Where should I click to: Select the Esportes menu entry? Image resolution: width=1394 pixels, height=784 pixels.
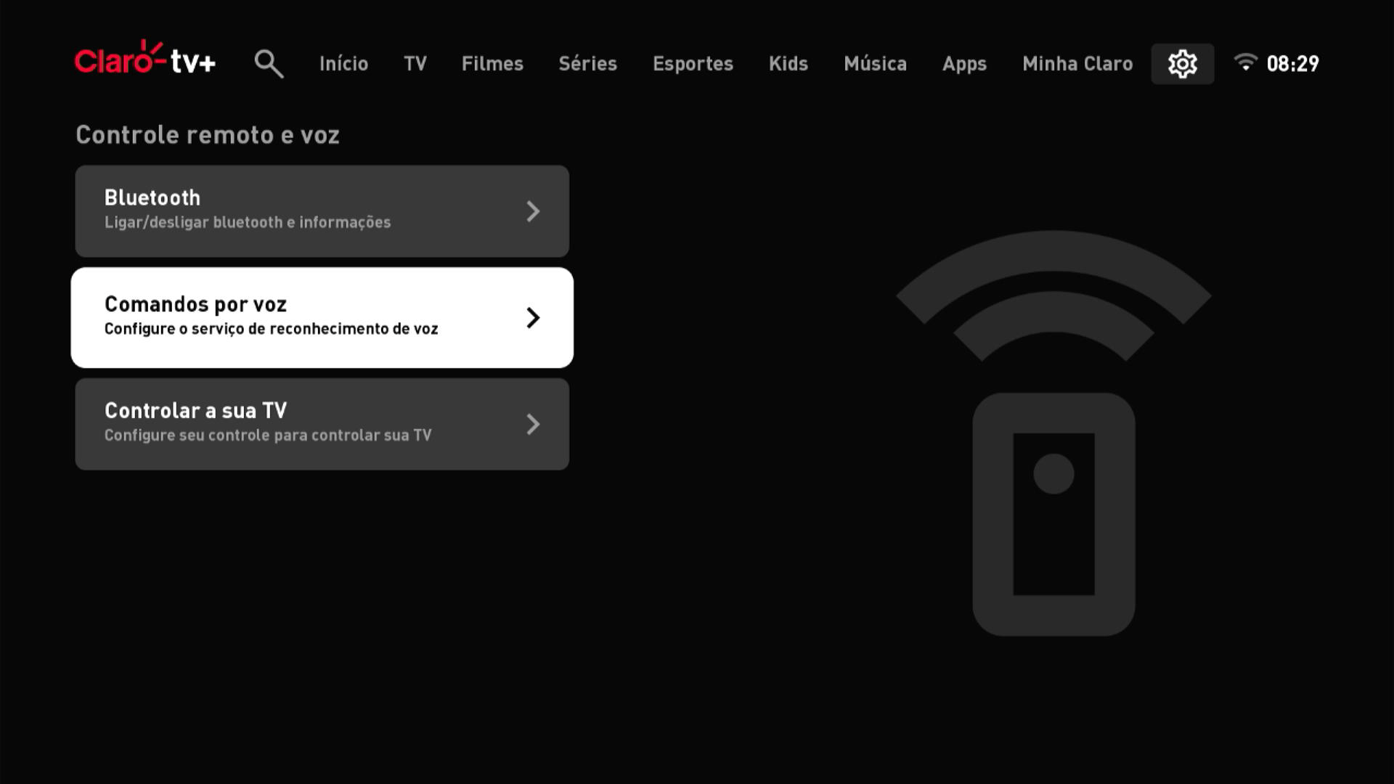point(693,64)
